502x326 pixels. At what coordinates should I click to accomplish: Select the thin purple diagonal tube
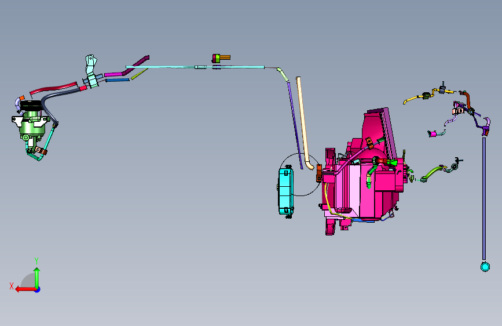click(x=295, y=125)
